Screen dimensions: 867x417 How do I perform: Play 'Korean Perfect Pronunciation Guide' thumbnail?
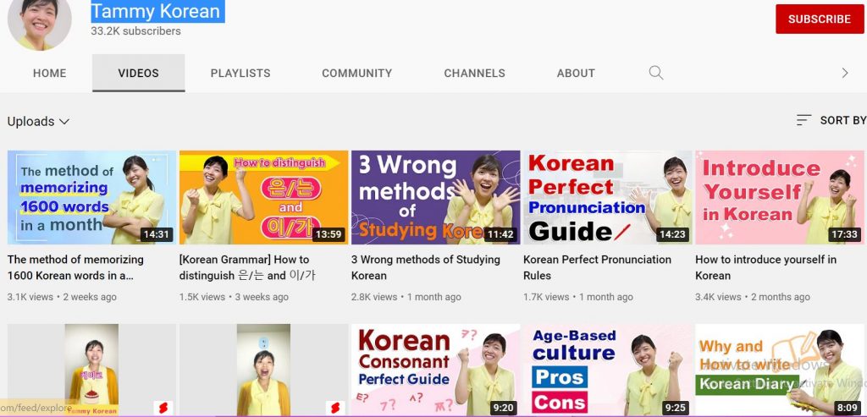(x=608, y=197)
